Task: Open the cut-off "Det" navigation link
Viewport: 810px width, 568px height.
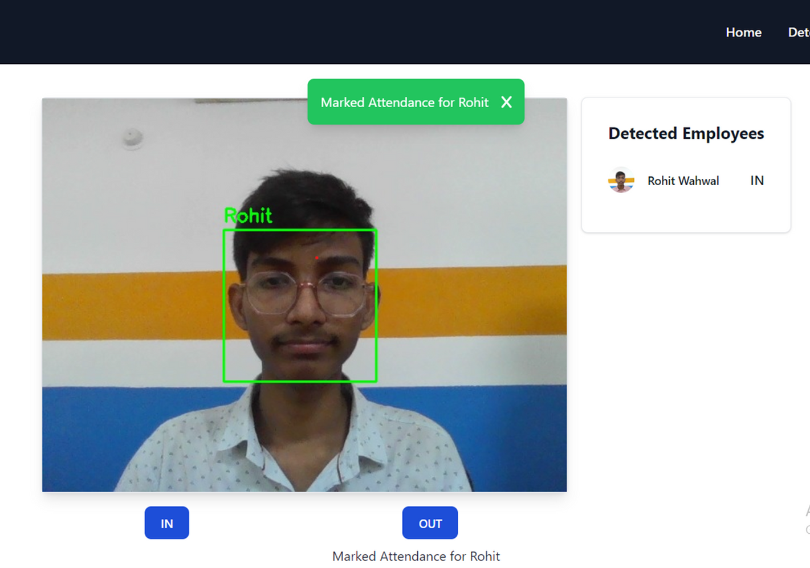Action: (799, 32)
